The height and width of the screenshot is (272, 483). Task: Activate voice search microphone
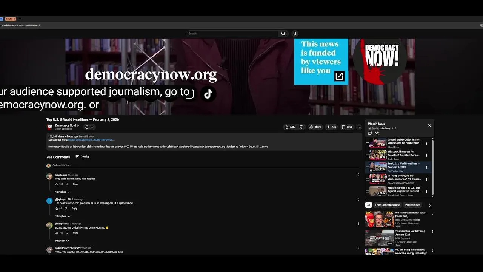point(295,34)
